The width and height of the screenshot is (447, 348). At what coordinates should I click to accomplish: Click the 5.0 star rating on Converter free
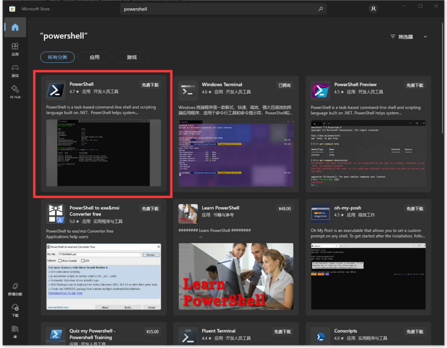point(74,221)
